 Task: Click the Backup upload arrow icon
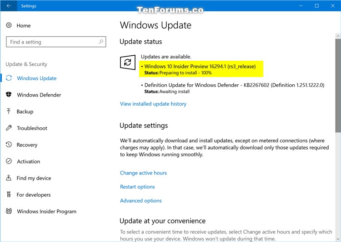coord(9,111)
